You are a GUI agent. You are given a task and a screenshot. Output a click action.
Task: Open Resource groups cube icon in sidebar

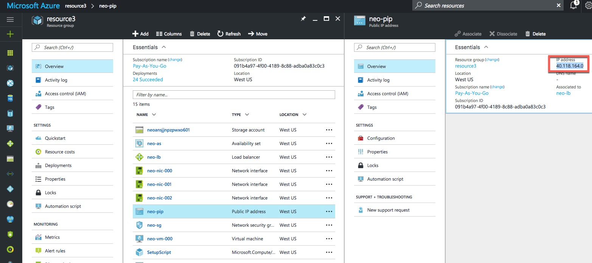pos(10,68)
